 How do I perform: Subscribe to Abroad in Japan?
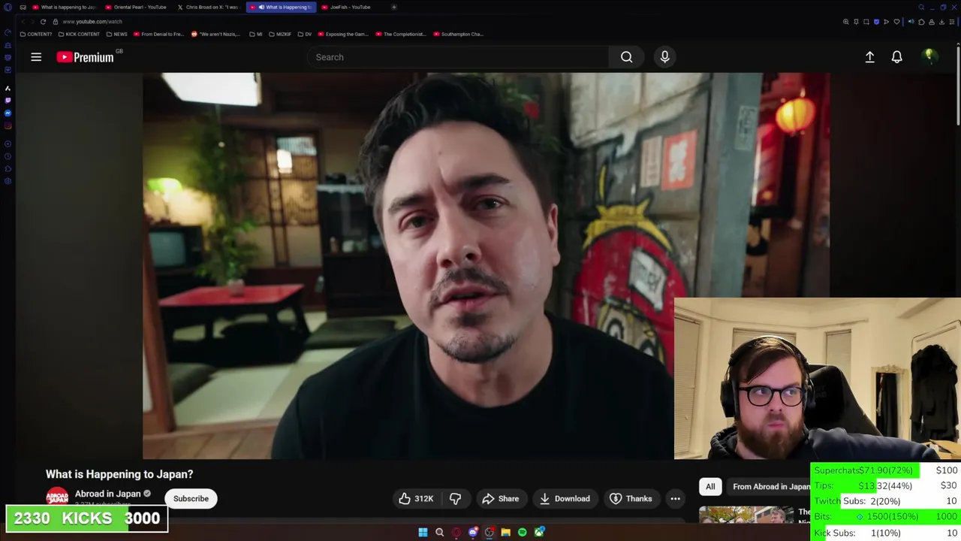coord(191,498)
